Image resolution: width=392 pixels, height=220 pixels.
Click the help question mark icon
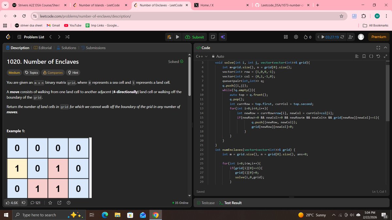click(x=69, y=203)
